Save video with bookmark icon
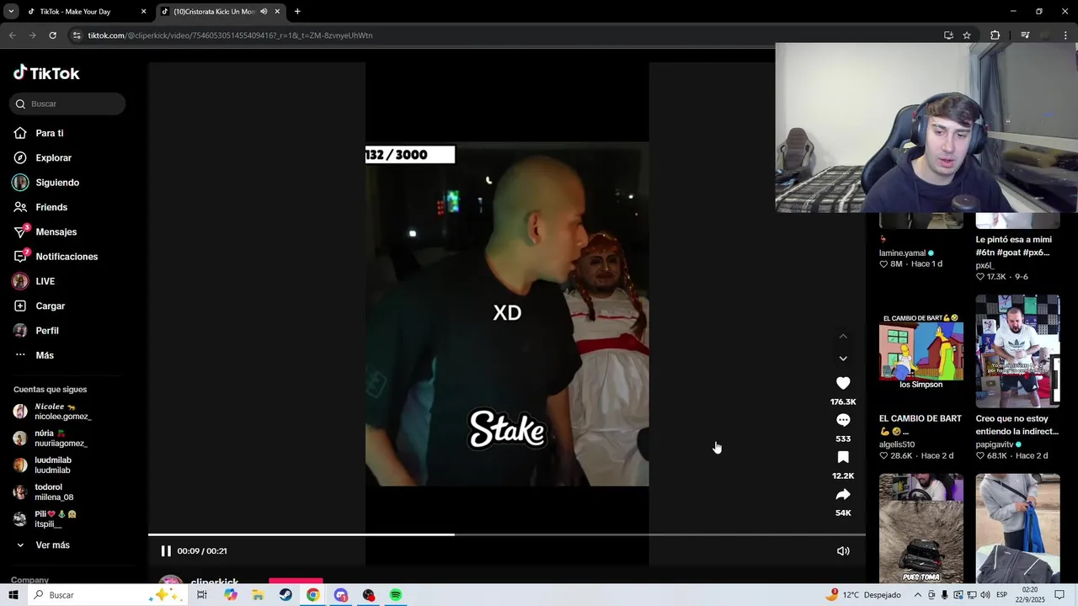 coord(843,457)
